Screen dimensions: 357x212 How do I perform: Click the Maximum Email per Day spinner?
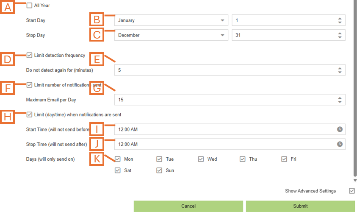pyautogui.click(x=340, y=100)
